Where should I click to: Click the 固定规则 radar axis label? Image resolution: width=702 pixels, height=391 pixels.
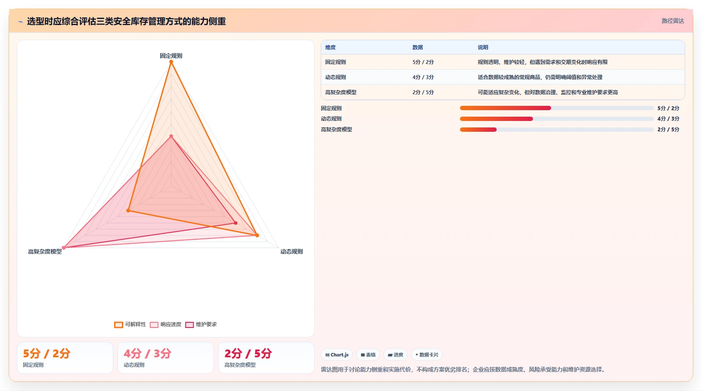171,56
